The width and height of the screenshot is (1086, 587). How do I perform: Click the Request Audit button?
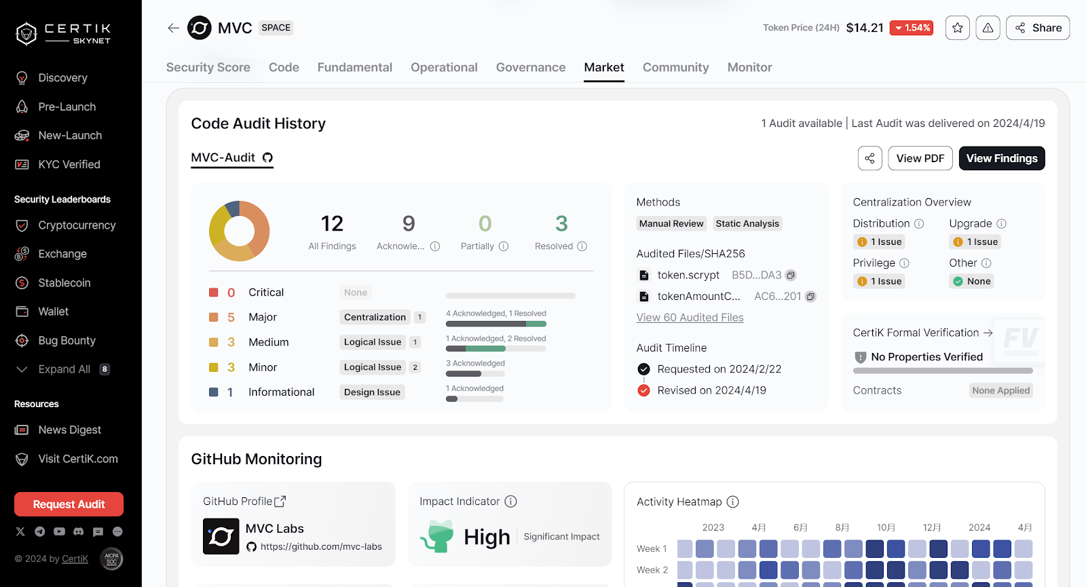pos(69,504)
